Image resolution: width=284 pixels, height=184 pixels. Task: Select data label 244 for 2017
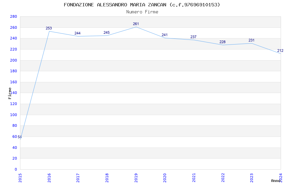coord(78,33)
